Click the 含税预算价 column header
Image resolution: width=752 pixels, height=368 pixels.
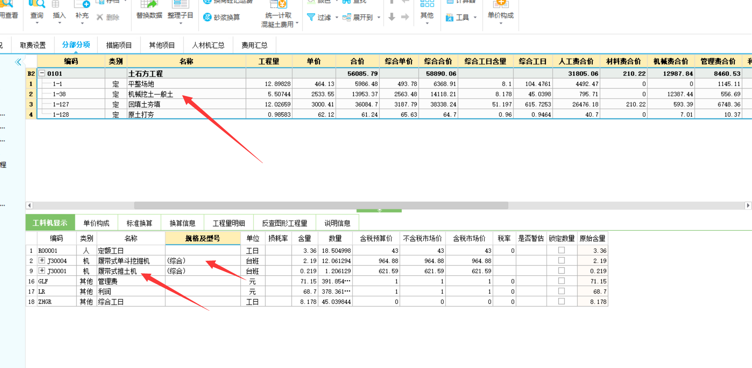click(x=376, y=238)
